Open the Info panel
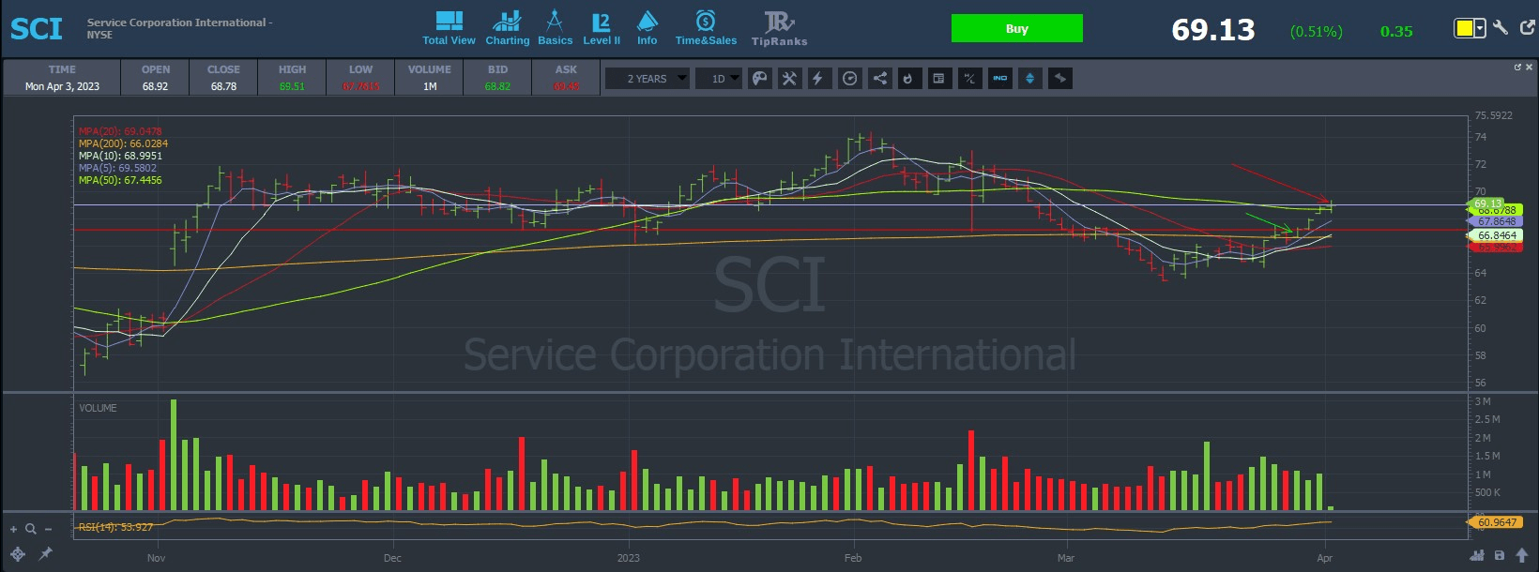The width and height of the screenshot is (1539, 572). (x=648, y=28)
